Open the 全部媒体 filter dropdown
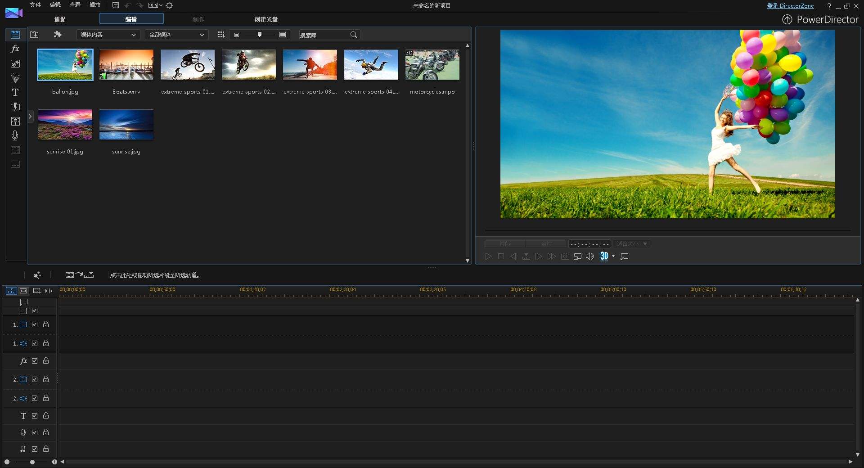Viewport: 864px width, 468px height. (177, 35)
